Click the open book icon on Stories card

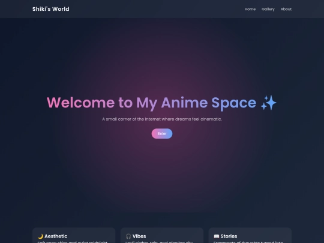(217, 236)
